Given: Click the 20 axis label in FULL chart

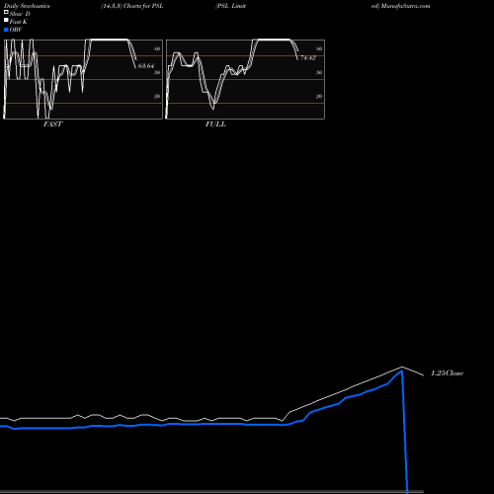Looking at the screenshot, I should (319, 96).
